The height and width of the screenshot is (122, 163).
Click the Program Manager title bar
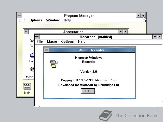point(79,16)
